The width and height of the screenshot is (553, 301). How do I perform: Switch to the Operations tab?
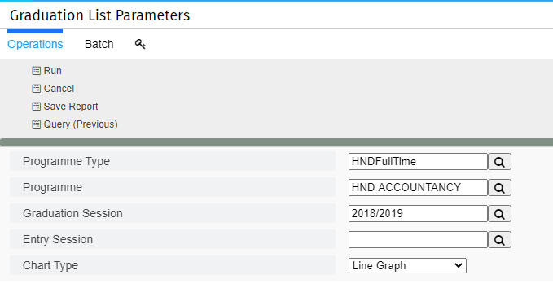pos(35,44)
